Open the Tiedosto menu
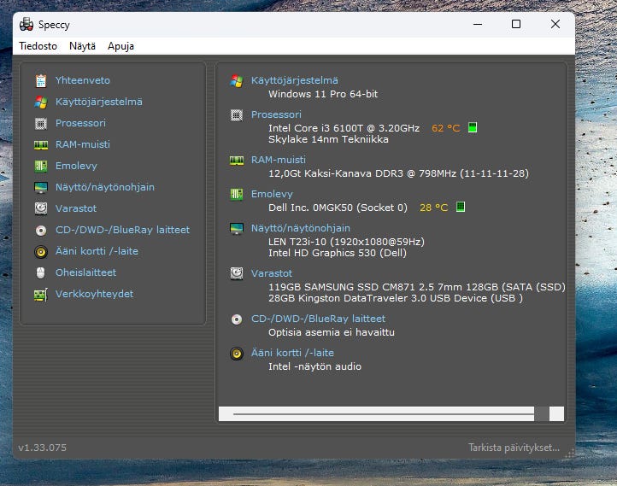 (x=38, y=46)
